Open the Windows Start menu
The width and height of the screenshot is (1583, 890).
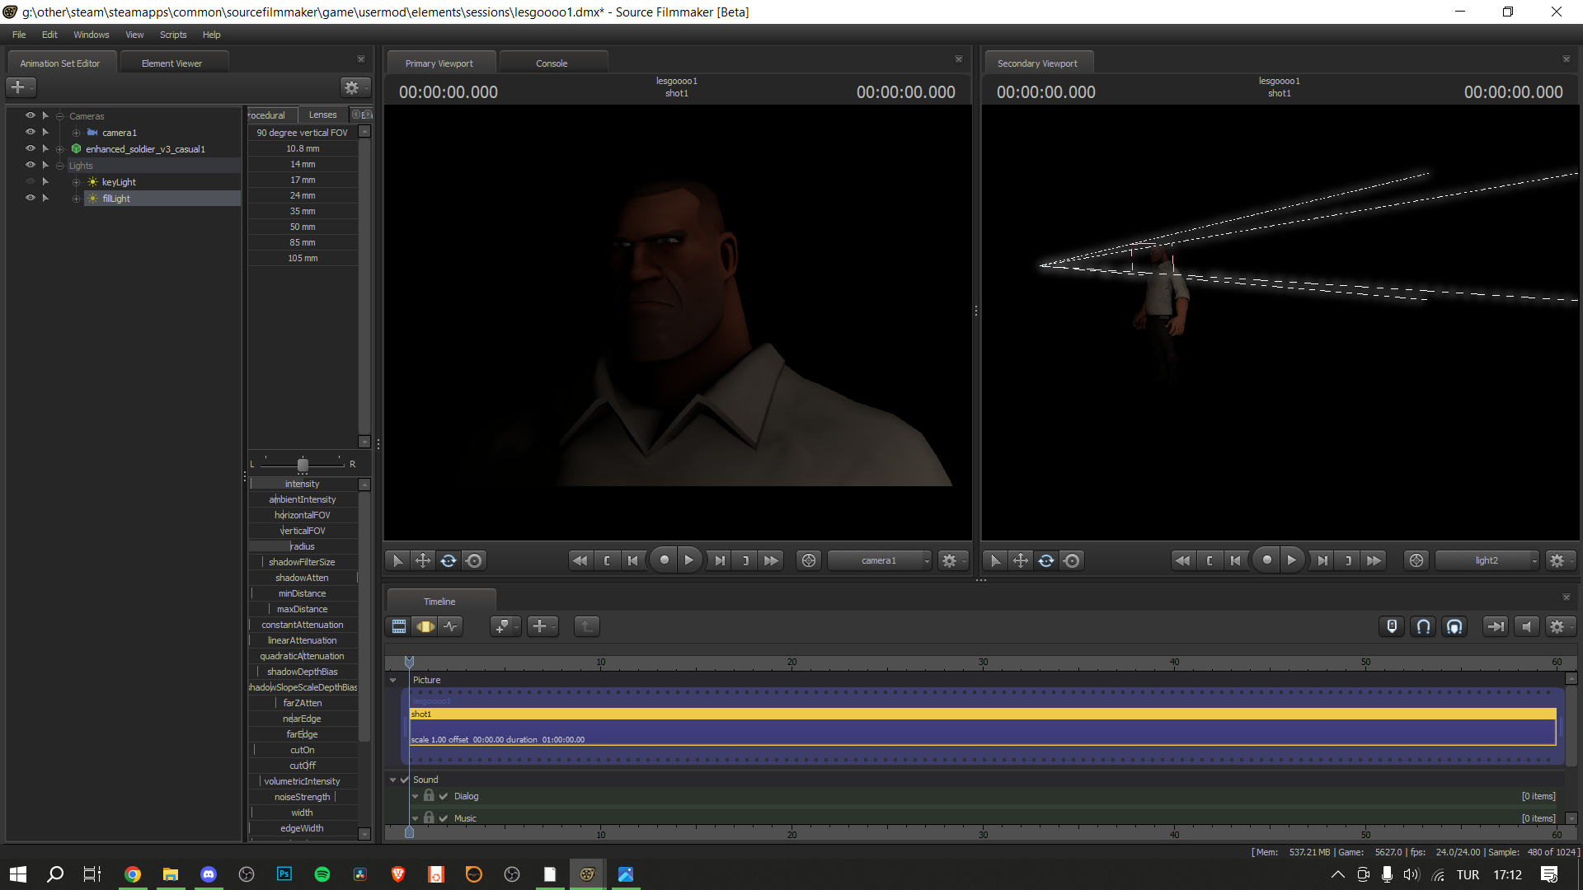pyautogui.click(x=18, y=874)
